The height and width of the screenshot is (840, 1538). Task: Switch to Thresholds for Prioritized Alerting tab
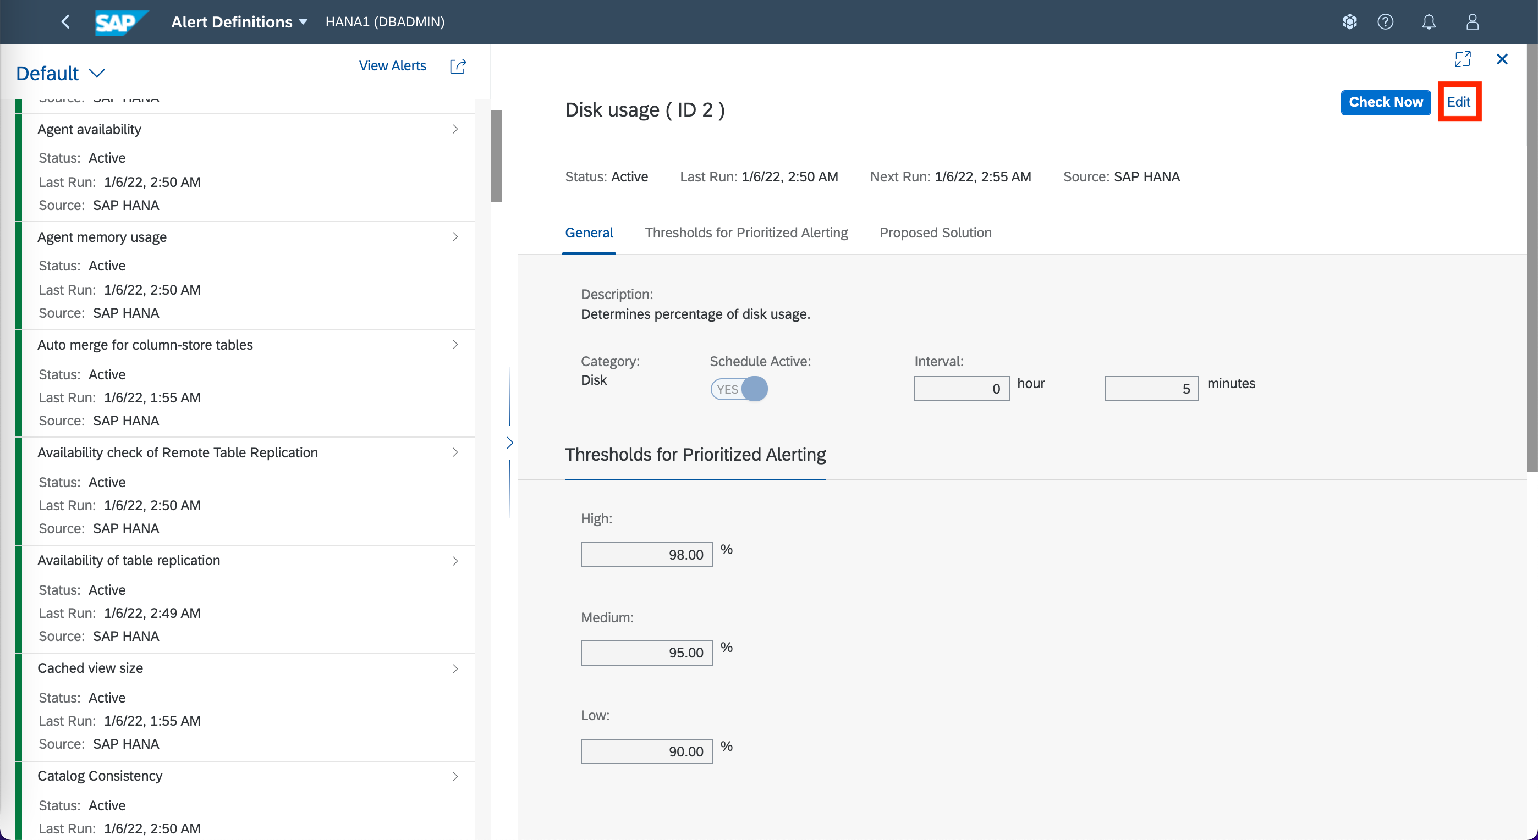(x=746, y=233)
